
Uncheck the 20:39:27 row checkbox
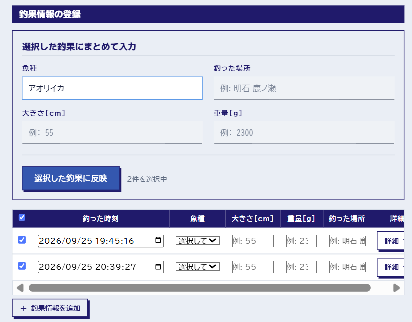point(22,266)
